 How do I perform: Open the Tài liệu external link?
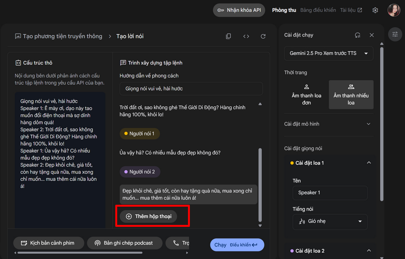tap(351, 10)
